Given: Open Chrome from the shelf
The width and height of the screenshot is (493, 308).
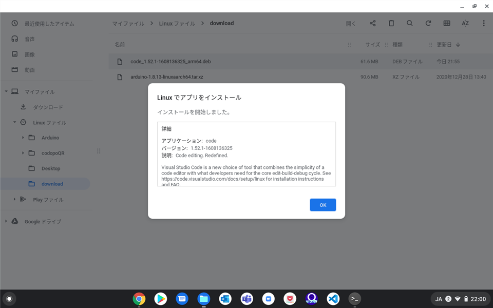Looking at the screenshot, I should [139, 299].
